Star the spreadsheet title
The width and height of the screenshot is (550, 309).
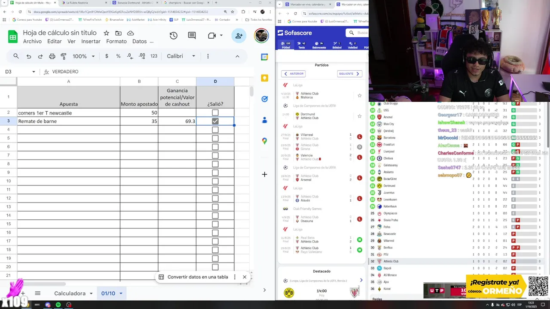(106, 33)
